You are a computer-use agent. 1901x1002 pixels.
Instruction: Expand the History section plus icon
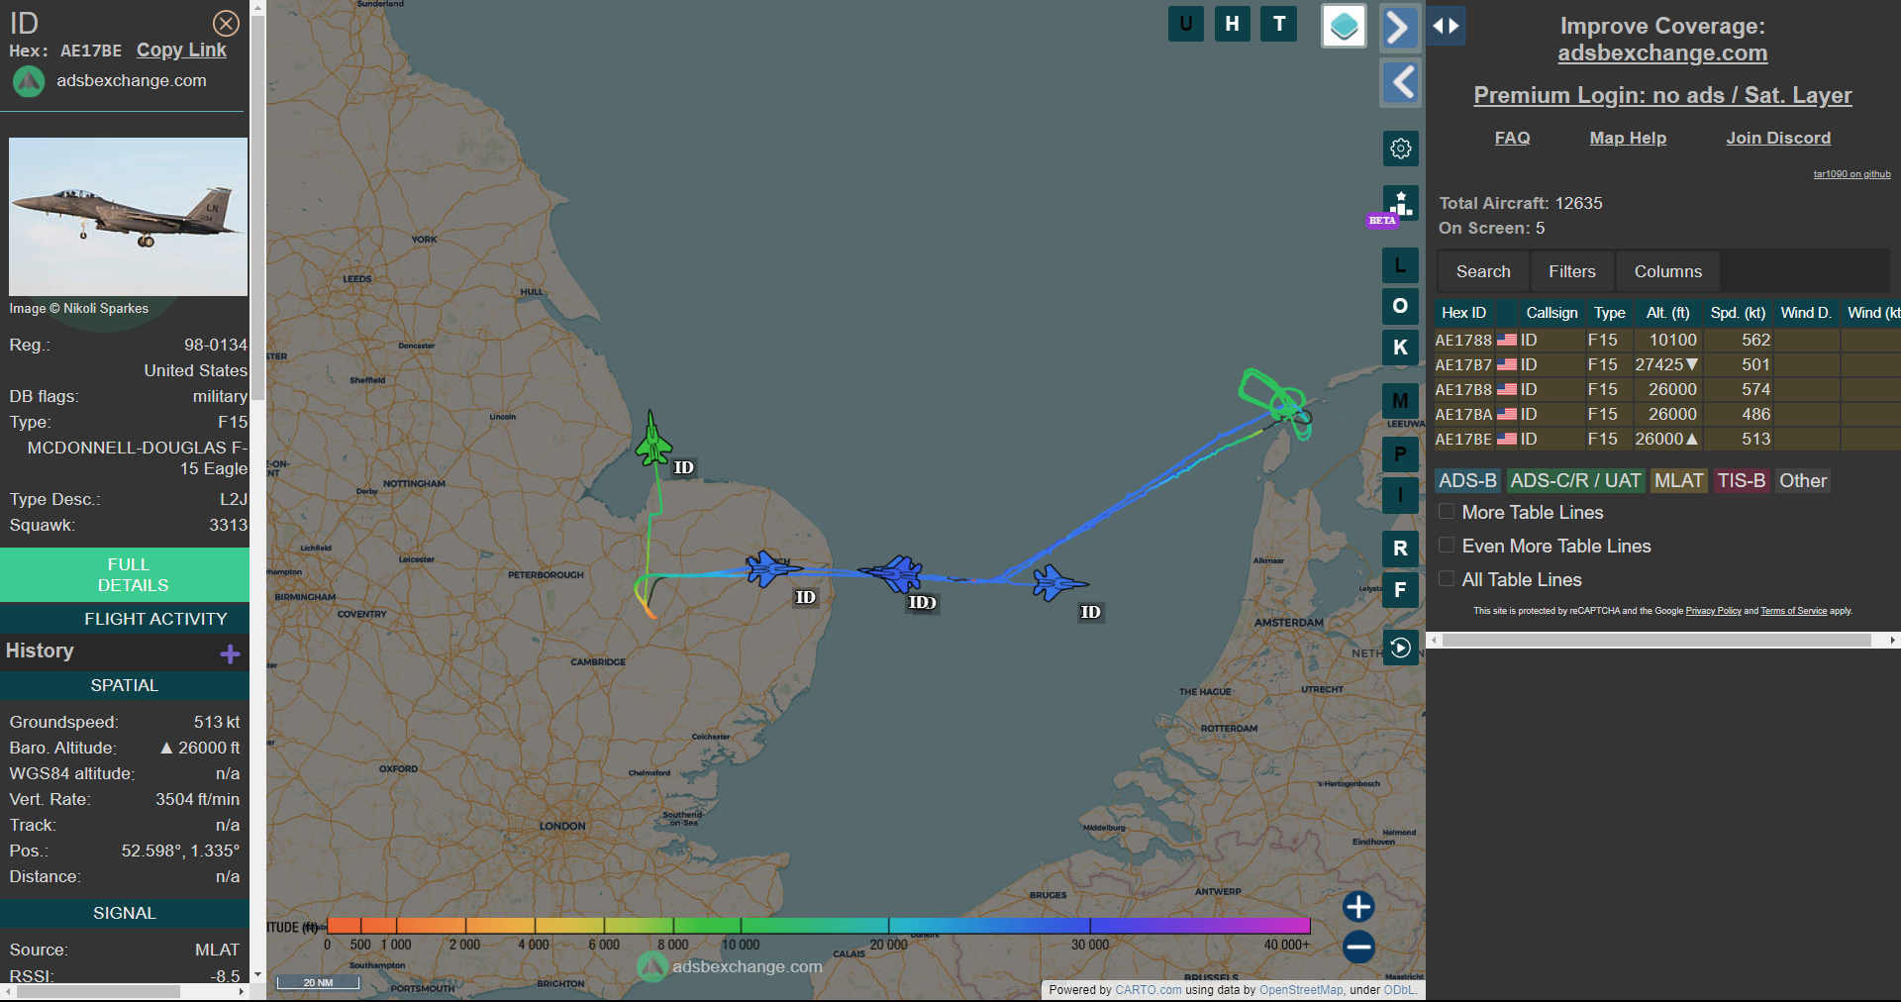click(x=230, y=653)
